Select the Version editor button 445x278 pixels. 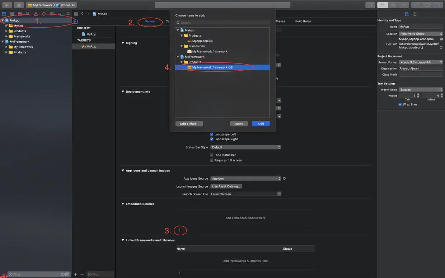point(404,5)
